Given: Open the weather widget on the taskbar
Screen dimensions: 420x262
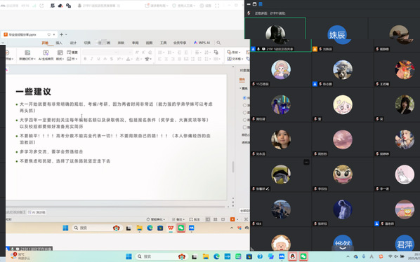Looking at the screenshot, I should coord(20,256).
